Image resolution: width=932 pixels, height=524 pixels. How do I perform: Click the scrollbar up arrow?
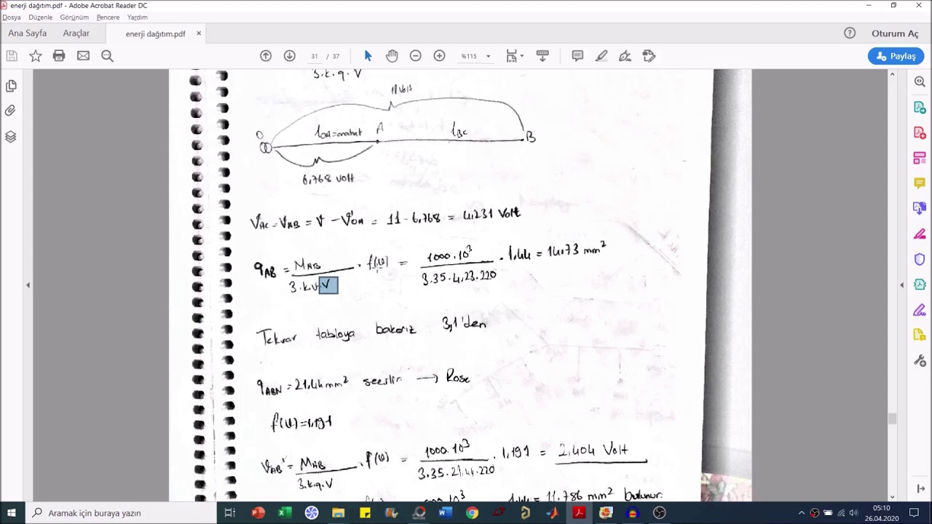[x=892, y=74]
